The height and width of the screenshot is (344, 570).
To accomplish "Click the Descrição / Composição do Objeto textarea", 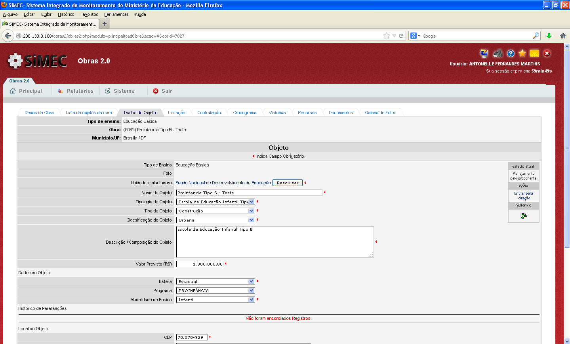I will click(x=275, y=242).
